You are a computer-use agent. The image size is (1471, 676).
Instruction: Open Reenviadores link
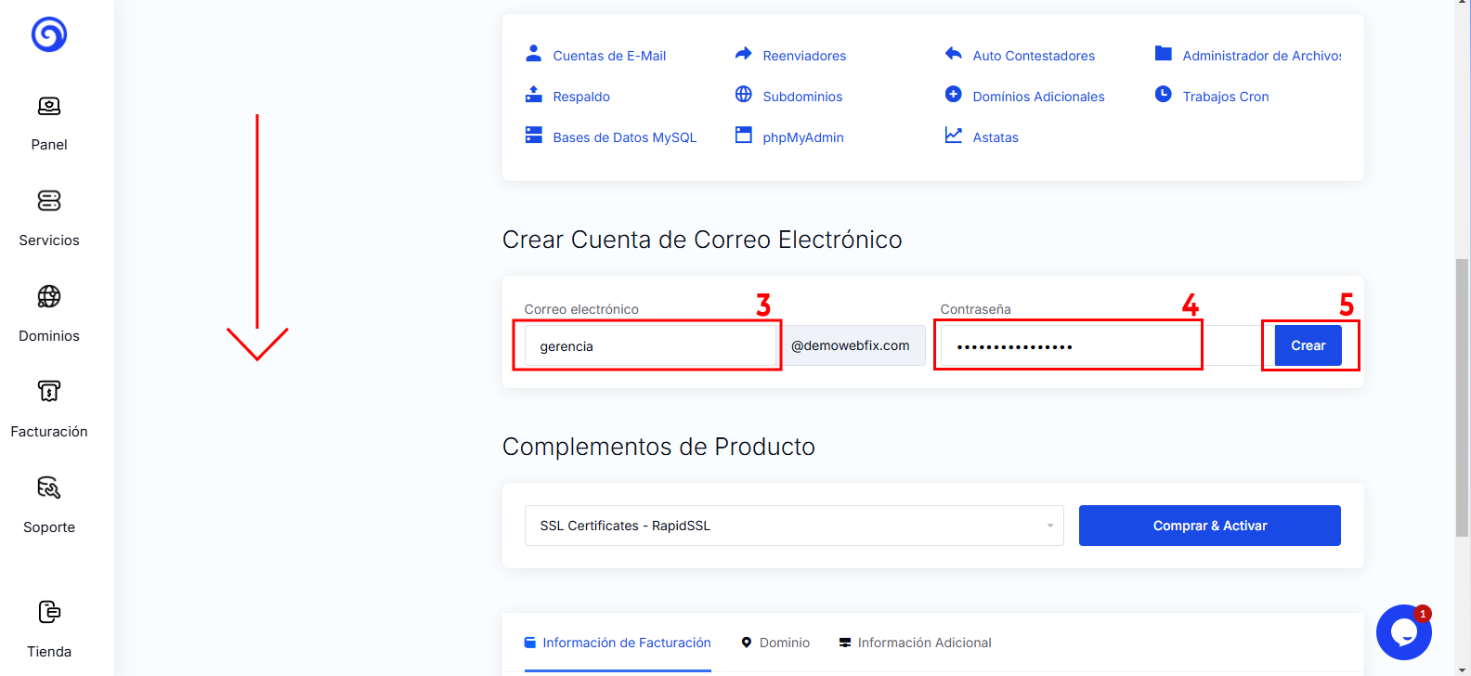tap(804, 56)
